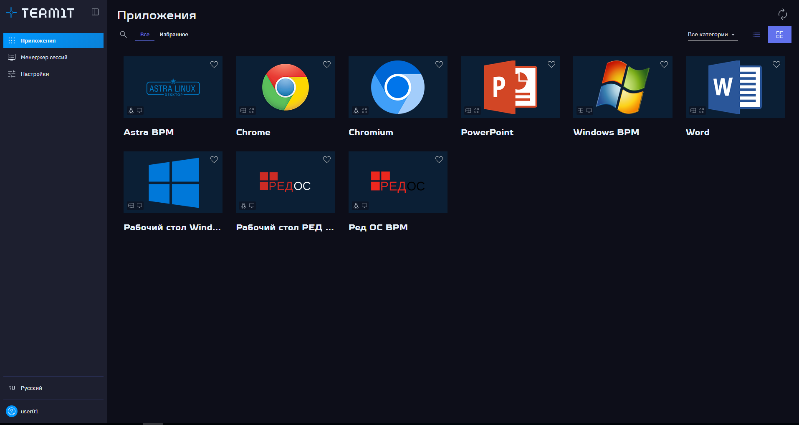Launch the Astra BPM thumbnail
Image resolution: width=799 pixels, height=425 pixels.
[173, 87]
